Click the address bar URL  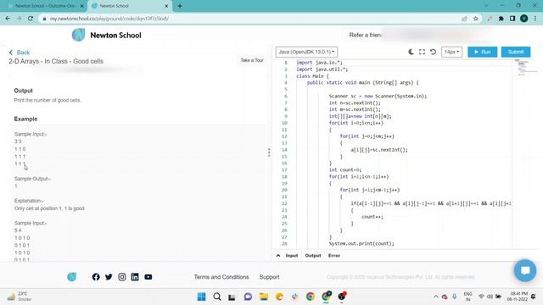(x=109, y=19)
